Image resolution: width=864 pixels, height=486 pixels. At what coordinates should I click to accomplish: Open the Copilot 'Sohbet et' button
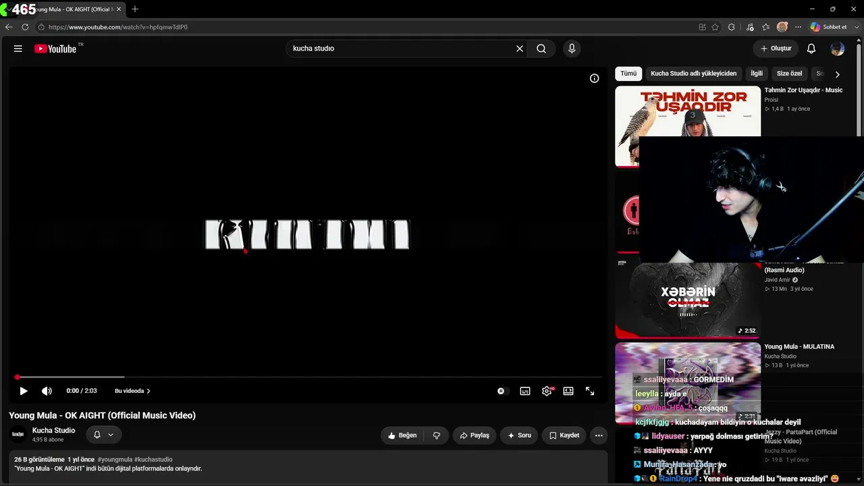829,27
